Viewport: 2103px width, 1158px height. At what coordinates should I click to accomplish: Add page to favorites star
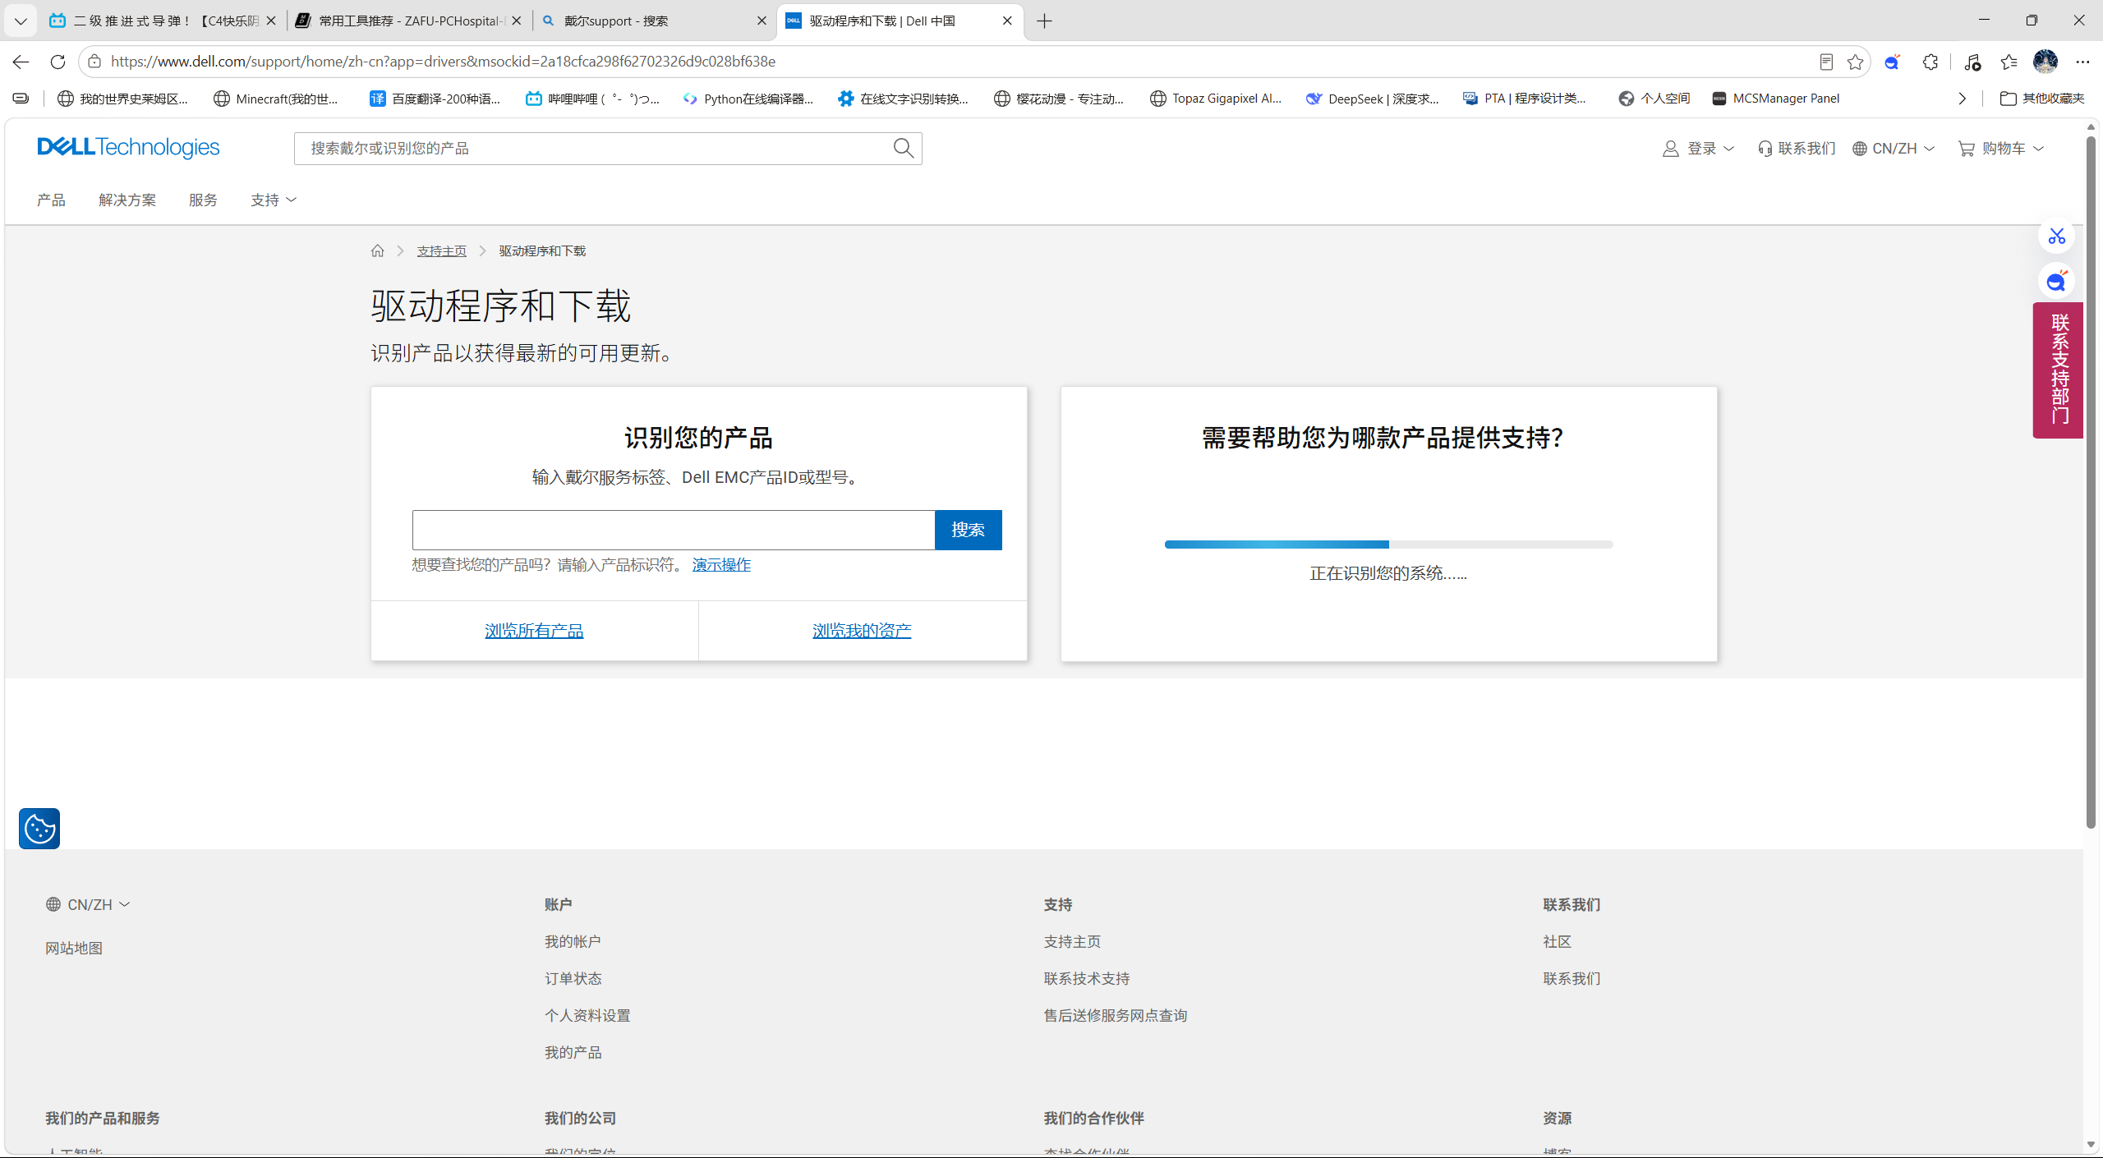1855,62
